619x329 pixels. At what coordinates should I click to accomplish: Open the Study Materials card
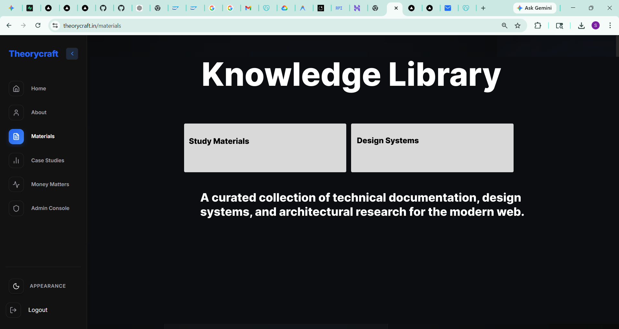click(x=265, y=148)
